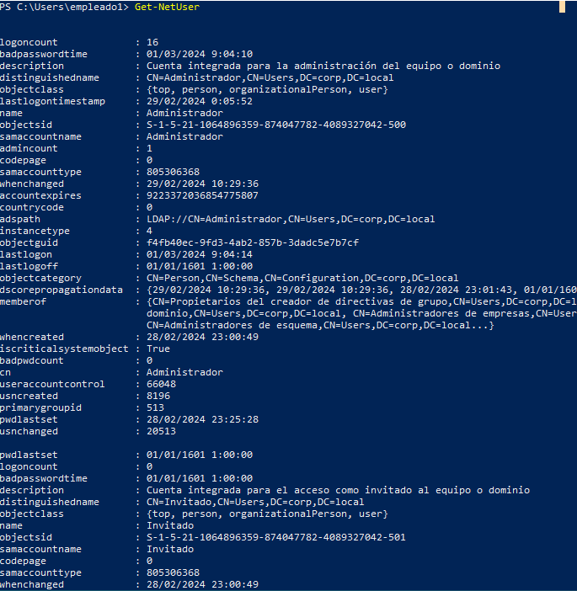Click the CN=Administradores de esquema memberof line
The height and width of the screenshot is (591, 577).
[x=320, y=325]
